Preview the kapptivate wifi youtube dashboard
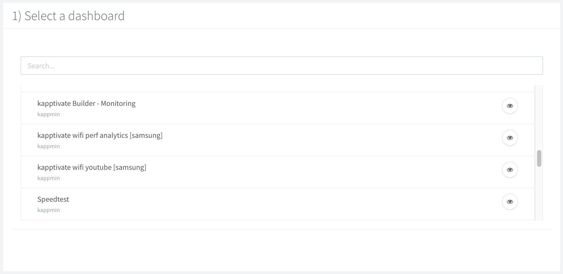 510,170
